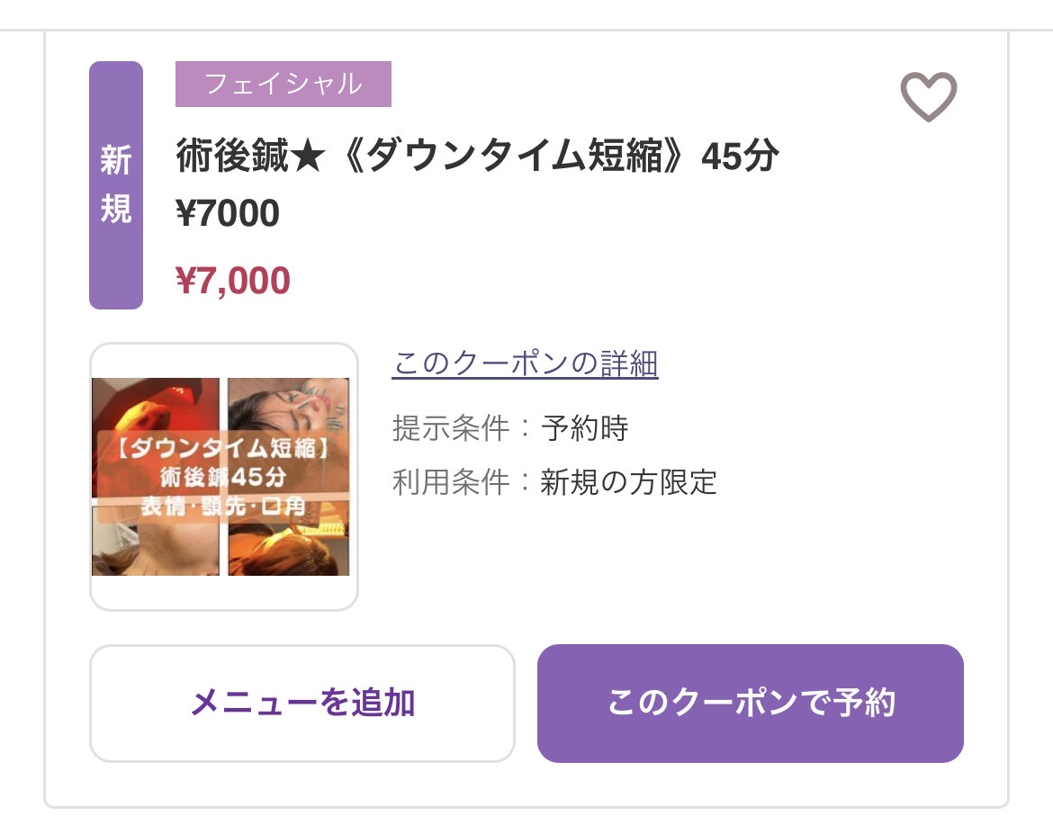Click the 術後鍼 coupon title text

477,157
